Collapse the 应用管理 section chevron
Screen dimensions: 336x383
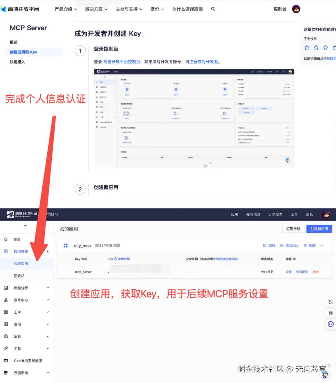click(x=48, y=251)
